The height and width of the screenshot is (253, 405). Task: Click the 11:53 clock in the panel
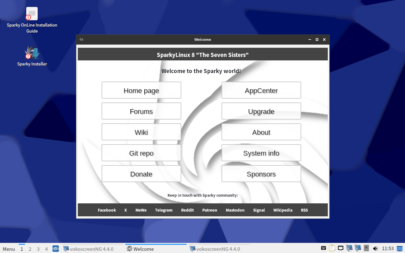point(388,249)
